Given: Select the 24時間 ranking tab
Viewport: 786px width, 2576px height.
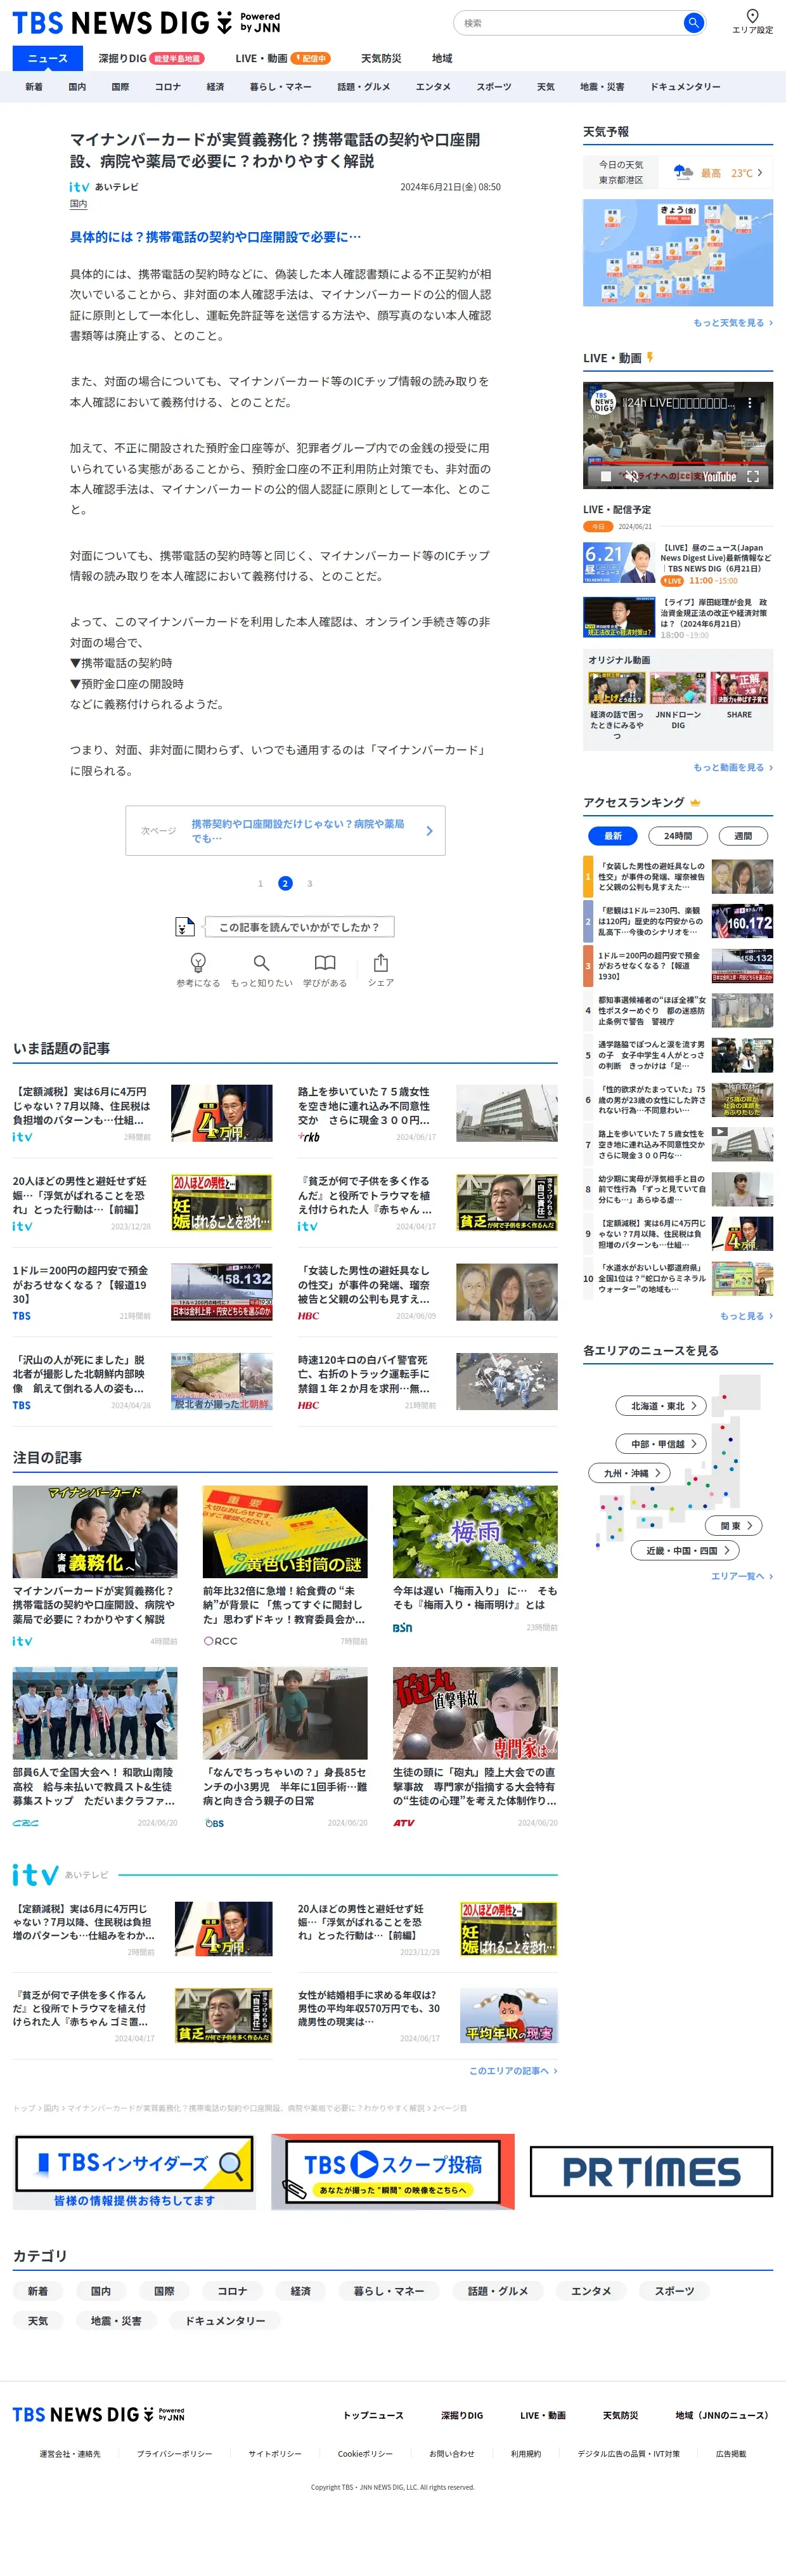Looking at the screenshot, I should coord(678,835).
